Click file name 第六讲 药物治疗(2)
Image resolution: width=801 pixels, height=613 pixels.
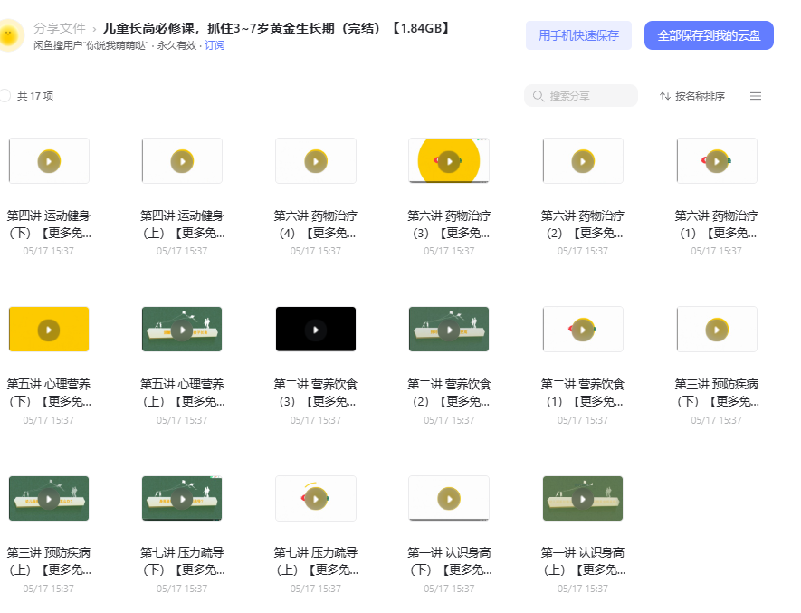[x=583, y=224]
